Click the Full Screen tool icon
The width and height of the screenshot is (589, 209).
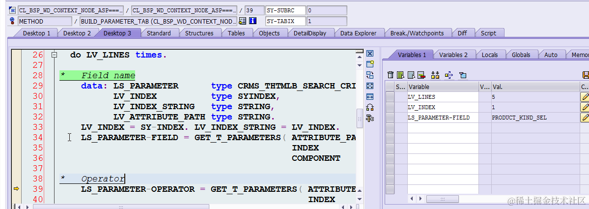369,86
